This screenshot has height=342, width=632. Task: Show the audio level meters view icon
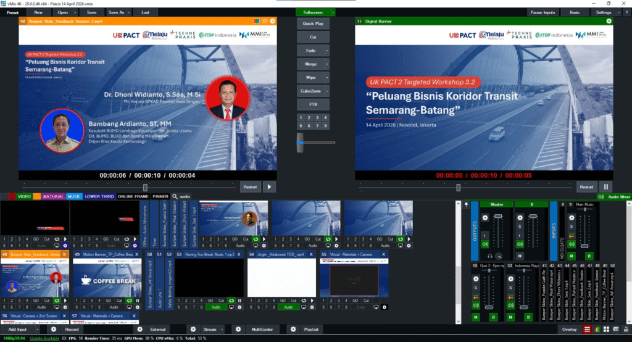(x=596, y=330)
